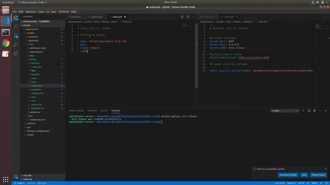The width and height of the screenshot is (330, 185).
Task: Open the text editor app in dock
Action: tap(6, 54)
